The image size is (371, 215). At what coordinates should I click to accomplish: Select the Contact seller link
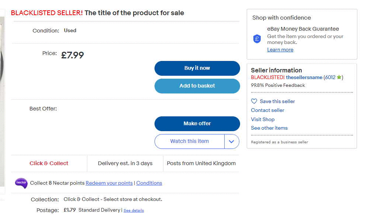[x=268, y=110]
